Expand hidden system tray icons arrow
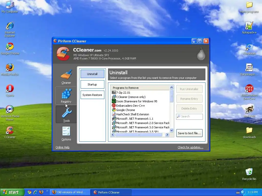Viewport: 262px width, 196px height. pos(243,192)
